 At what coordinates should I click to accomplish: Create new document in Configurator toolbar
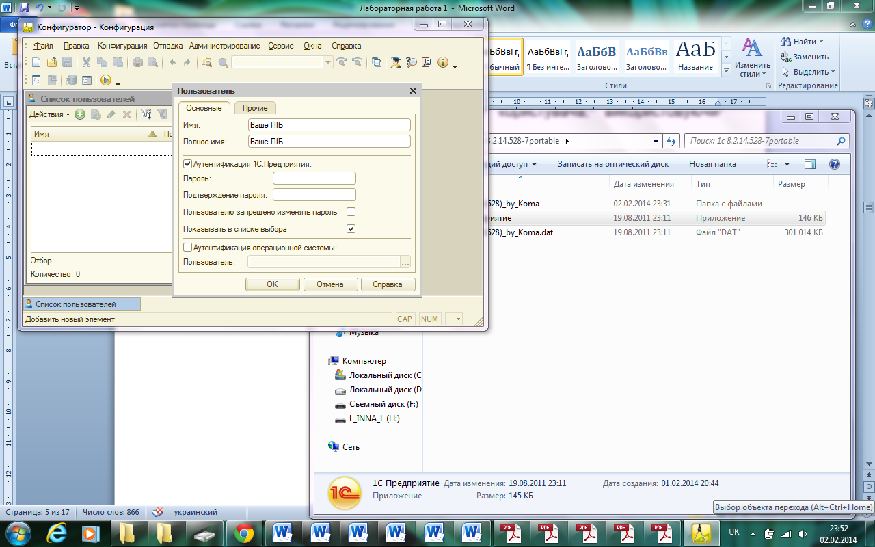[x=37, y=62]
